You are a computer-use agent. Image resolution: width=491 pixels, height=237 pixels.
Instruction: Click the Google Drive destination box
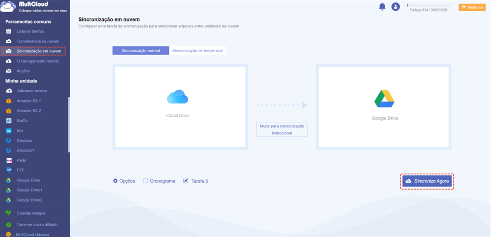pos(383,107)
